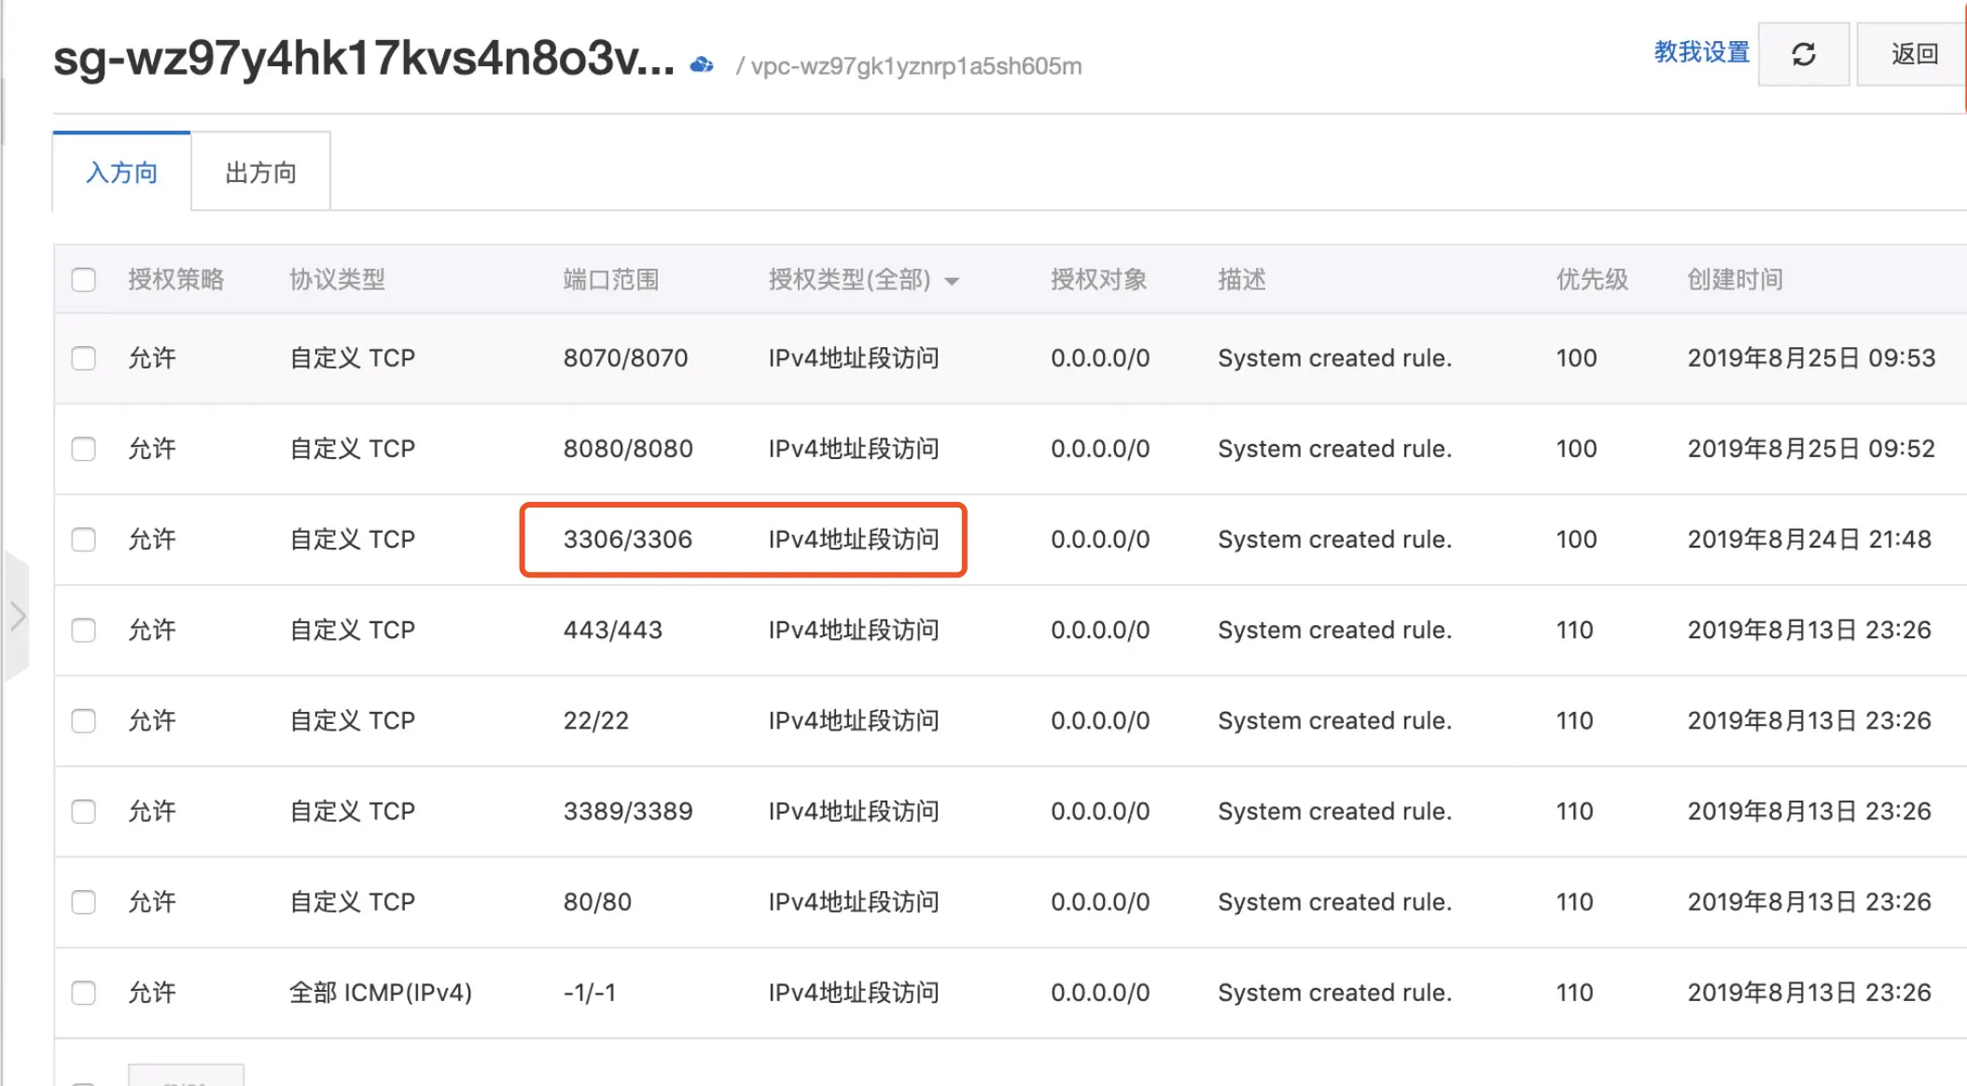Check the 443/443 rule checkbox
Screen dimensions: 1967x1086
[84, 630]
